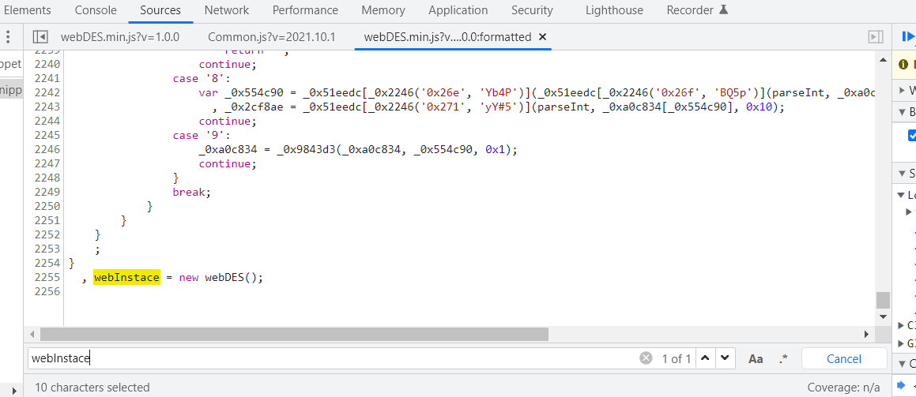Open the Lighthouse panel
Screen dimensions: 916x397
pyautogui.click(x=614, y=10)
